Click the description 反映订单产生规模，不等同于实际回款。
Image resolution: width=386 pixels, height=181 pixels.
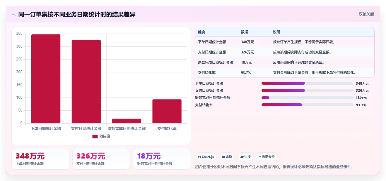(305, 42)
